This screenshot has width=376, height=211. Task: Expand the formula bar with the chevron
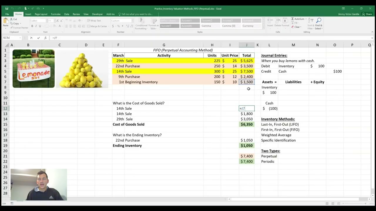(x=372, y=38)
